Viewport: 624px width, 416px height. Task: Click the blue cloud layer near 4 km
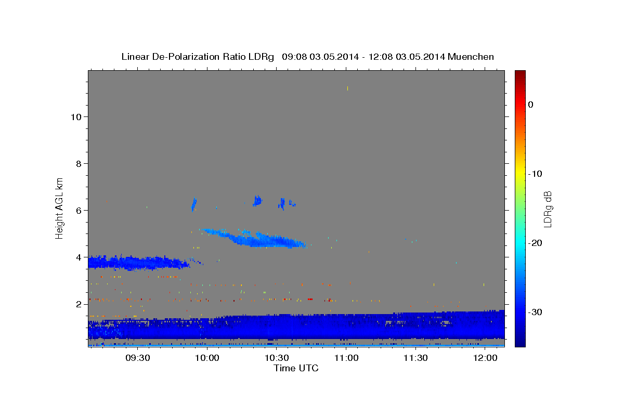pos(138,263)
